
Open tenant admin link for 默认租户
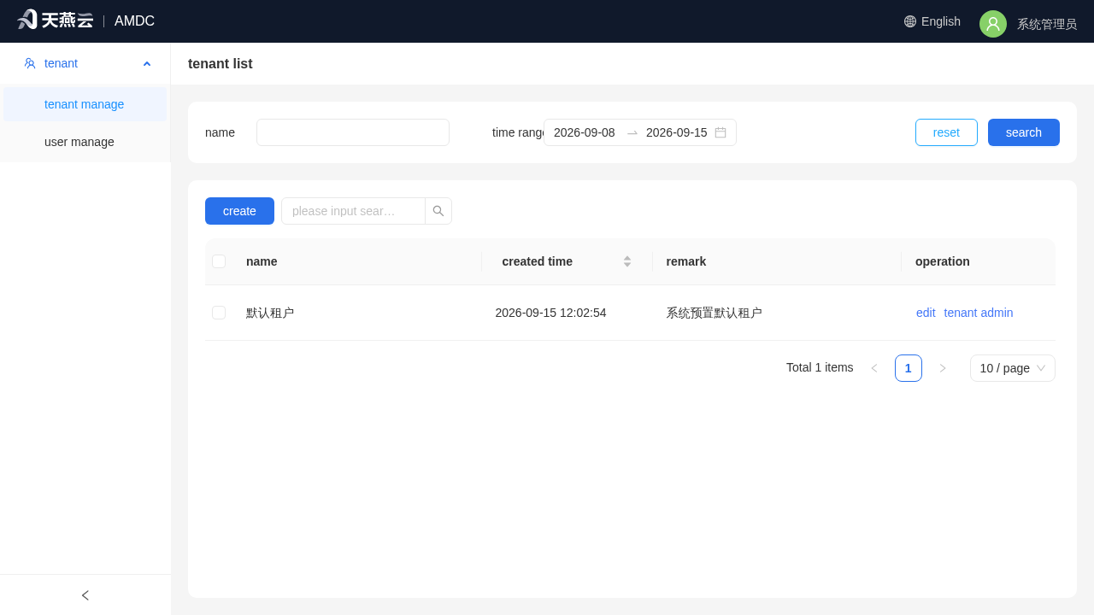tap(979, 313)
